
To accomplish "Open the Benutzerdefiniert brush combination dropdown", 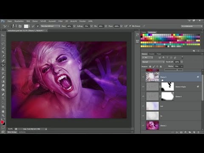I will click(50, 26).
